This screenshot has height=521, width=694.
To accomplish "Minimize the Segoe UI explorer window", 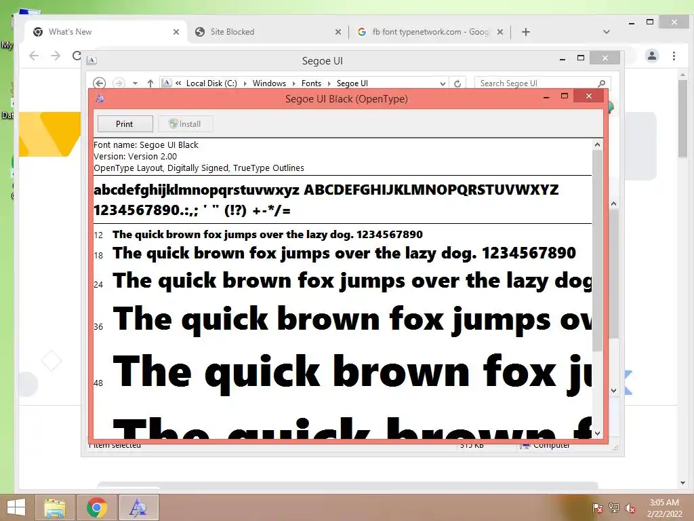I will tap(563, 58).
